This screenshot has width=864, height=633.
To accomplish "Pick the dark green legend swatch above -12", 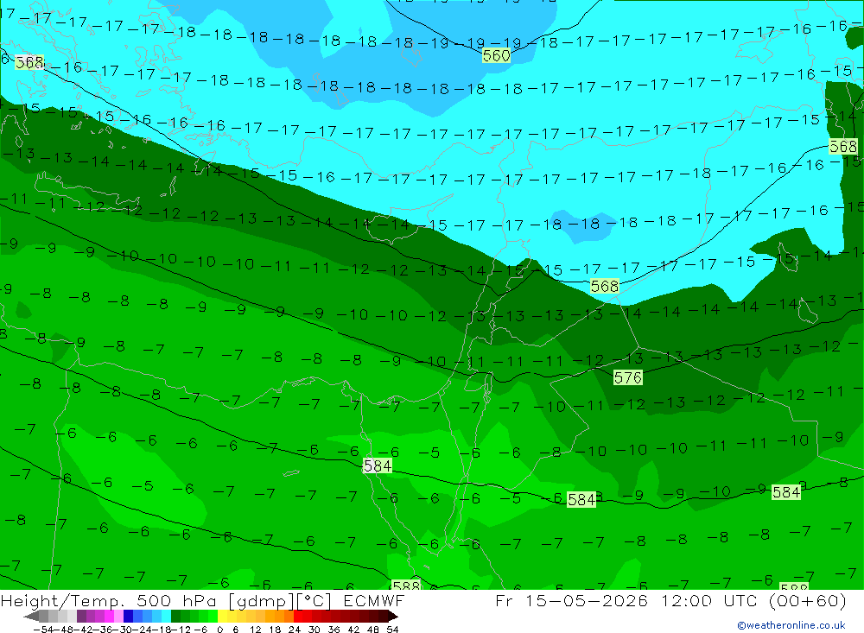I will (x=175, y=617).
